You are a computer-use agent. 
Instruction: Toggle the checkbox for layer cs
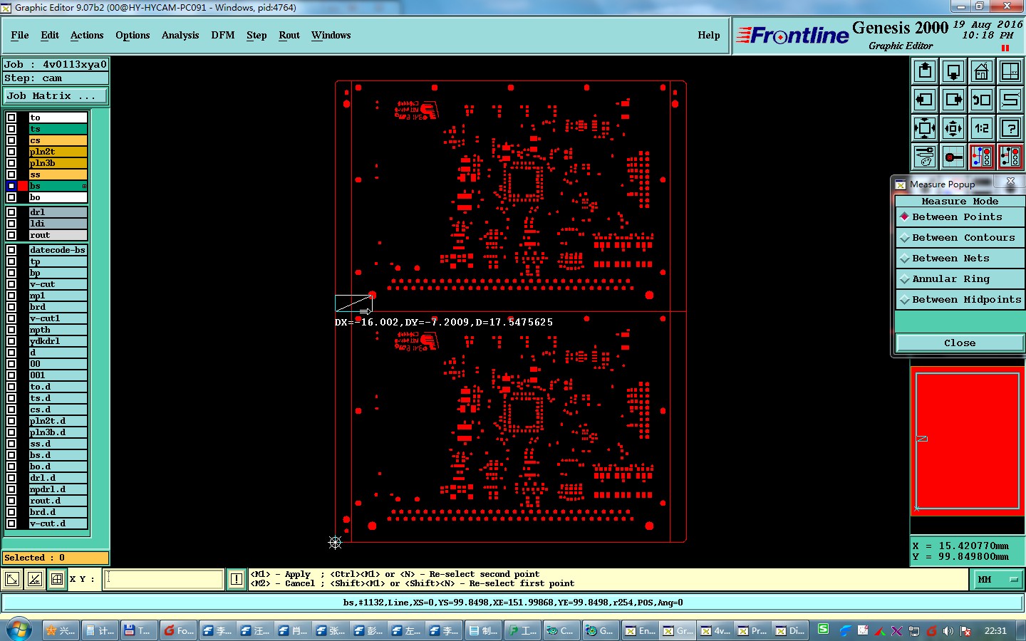click(11, 140)
